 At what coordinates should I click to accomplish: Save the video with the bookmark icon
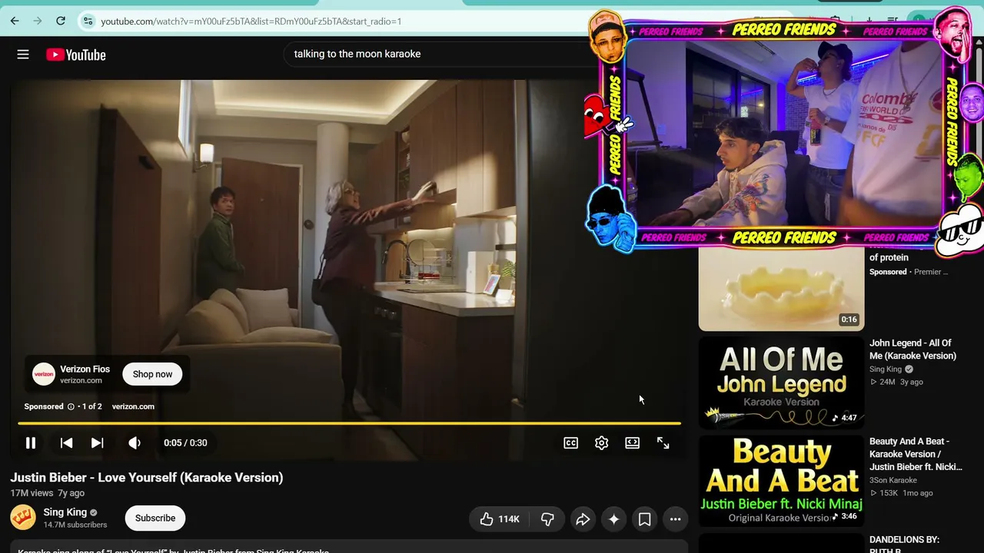pos(644,519)
